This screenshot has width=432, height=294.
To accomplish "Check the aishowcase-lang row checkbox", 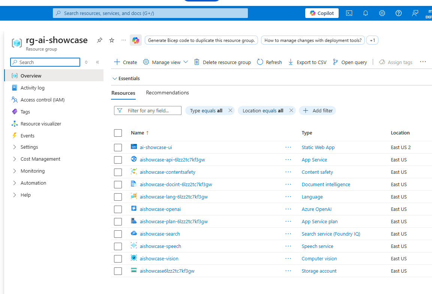I will click(118, 197).
